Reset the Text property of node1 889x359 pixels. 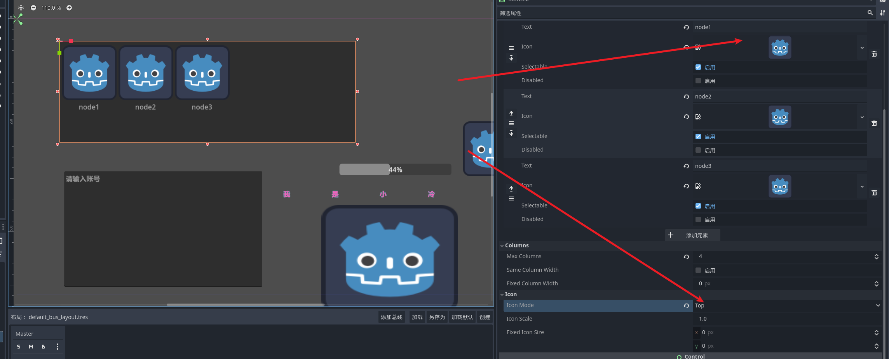(x=686, y=27)
